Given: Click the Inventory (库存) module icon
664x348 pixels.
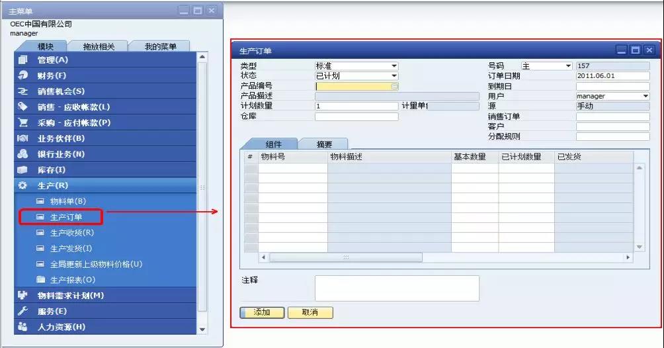Looking at the screenshot, I should pos(23,170).
